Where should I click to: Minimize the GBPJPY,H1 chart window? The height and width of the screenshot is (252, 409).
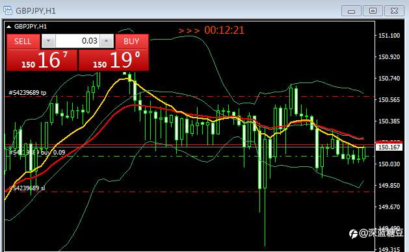point(351,11)
